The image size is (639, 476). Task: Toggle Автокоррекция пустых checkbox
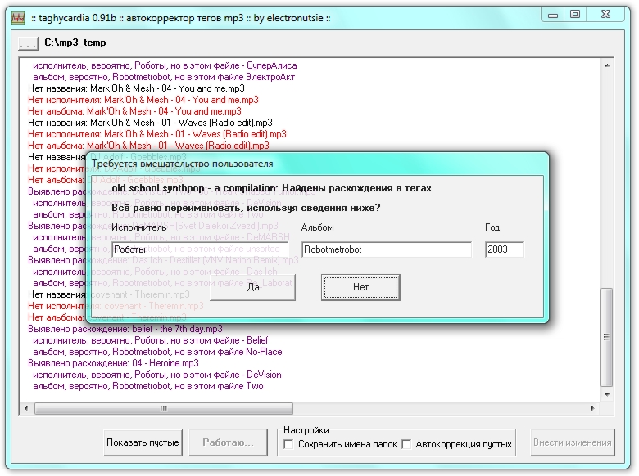click(x=406, y=444)
